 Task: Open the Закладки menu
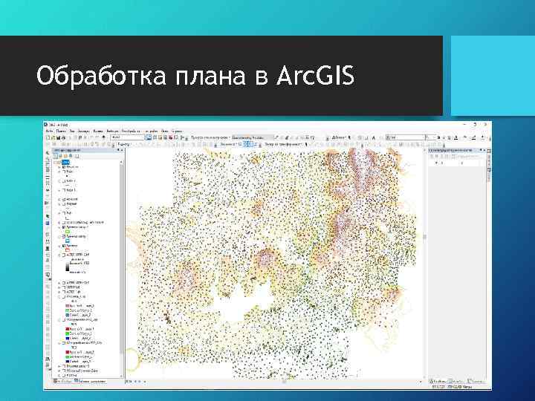(x=84, y=131)
